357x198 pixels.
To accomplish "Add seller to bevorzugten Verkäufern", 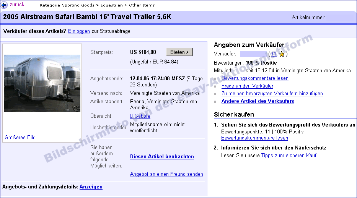I will 272,93.
